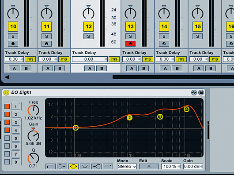Disarm recording on track 13

tap(130, 44)
